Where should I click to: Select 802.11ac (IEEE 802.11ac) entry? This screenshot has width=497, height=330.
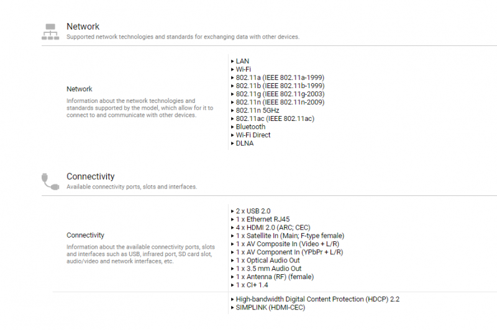[275, 118]
